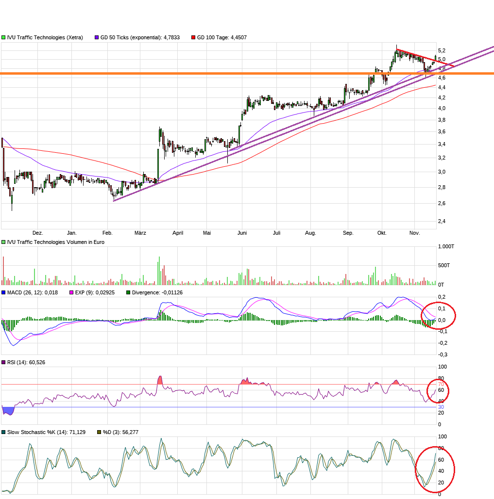Click the 'IVU Traffic Technologies (Xetra)' legend text
This screenshot has height=499, width=494.
click(45, 37)
